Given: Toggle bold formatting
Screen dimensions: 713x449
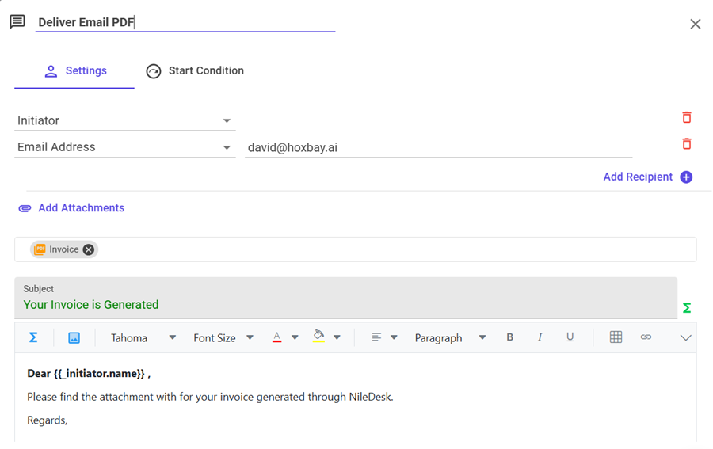Looking at the screenshot, I should pyautogui.click(x=509, y=337).
